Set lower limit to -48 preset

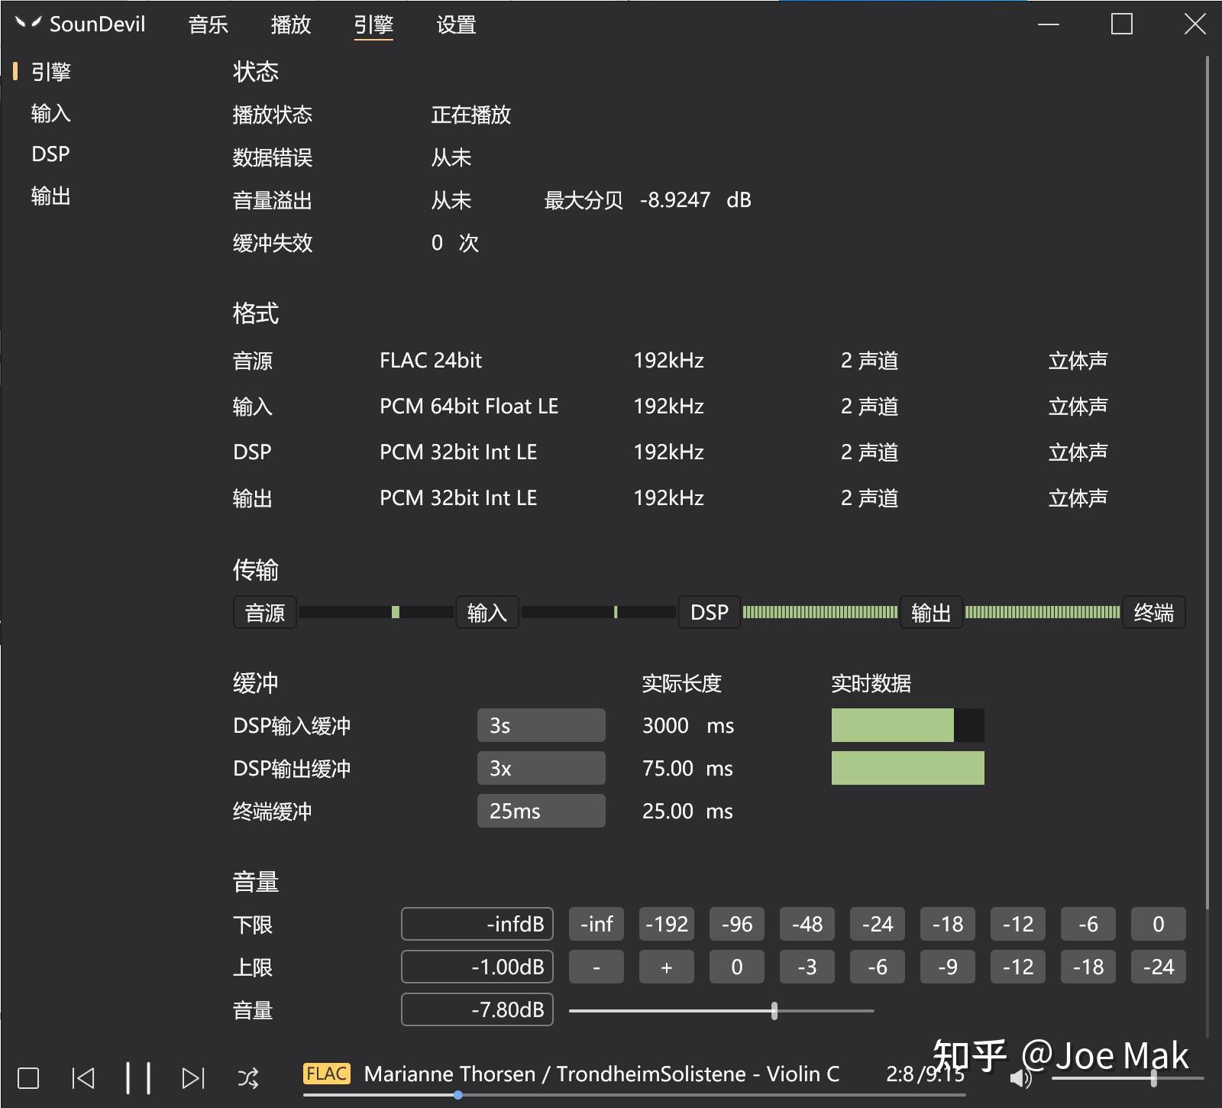(807, 924)
